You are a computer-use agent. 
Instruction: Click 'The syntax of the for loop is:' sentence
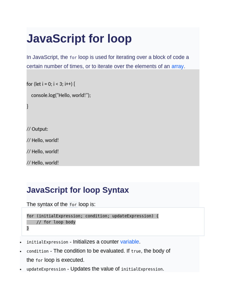click(x=61, y=204)
